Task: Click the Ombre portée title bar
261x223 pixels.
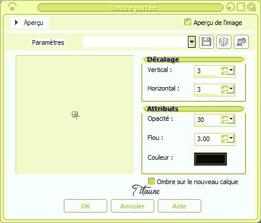Action: tap(130, 8)
